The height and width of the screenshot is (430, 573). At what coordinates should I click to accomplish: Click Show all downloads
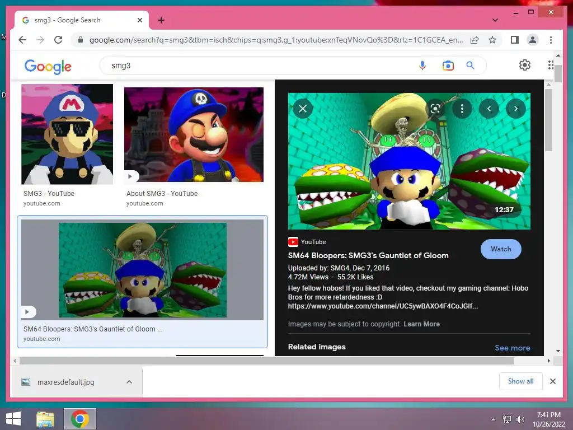(x=520, y=381)
